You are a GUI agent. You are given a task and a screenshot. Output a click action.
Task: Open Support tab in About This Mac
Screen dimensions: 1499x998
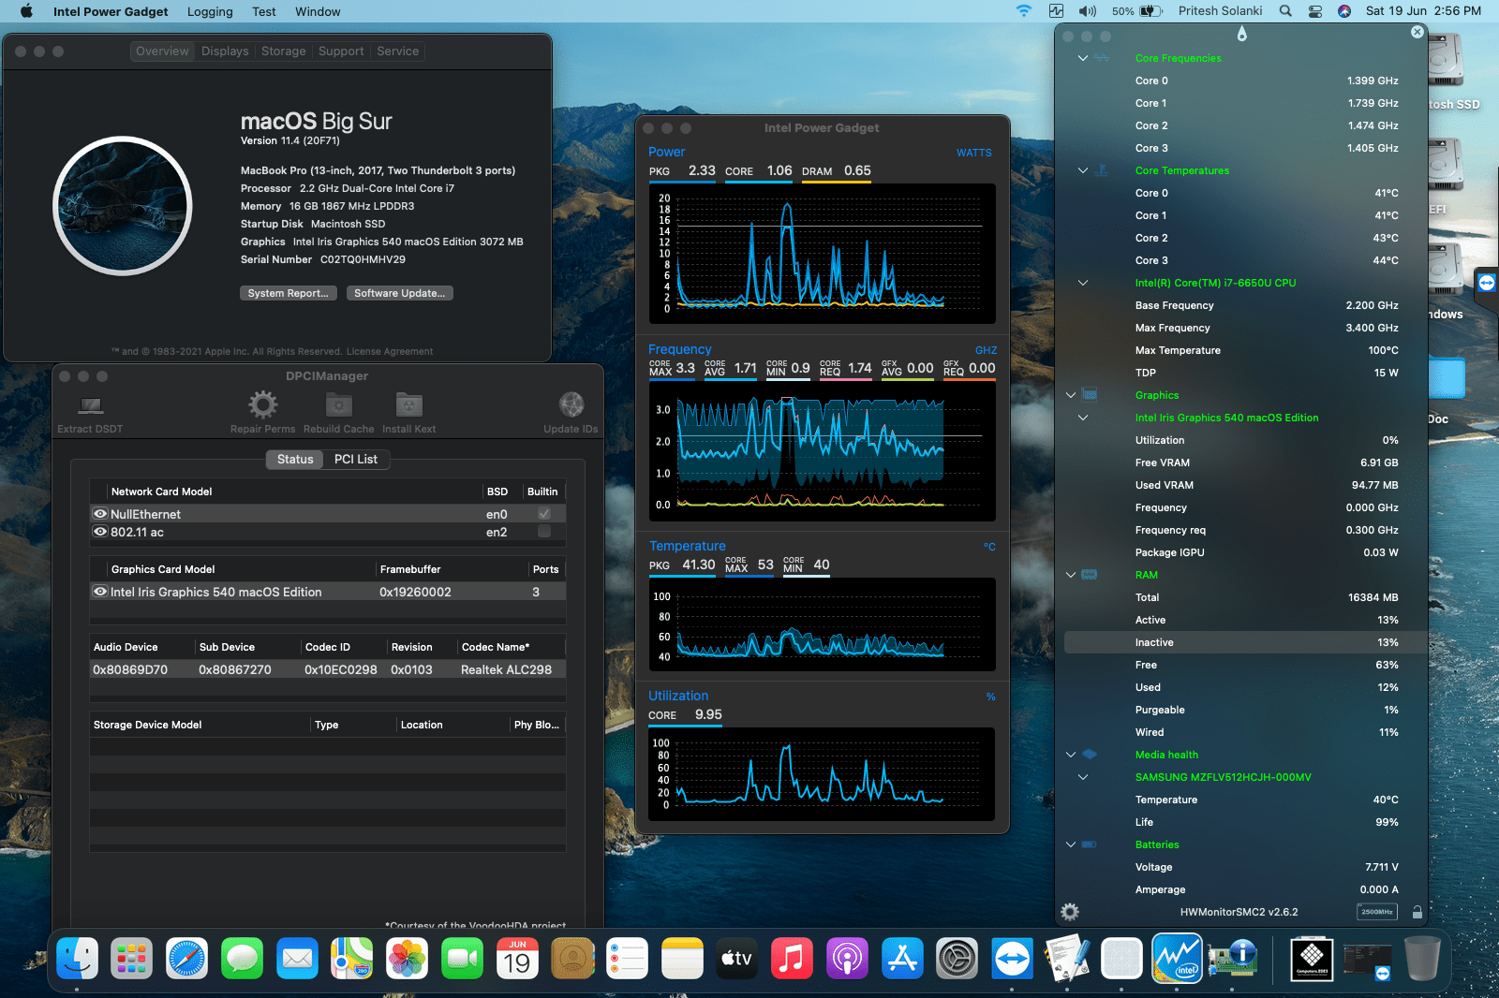[341, 51]
